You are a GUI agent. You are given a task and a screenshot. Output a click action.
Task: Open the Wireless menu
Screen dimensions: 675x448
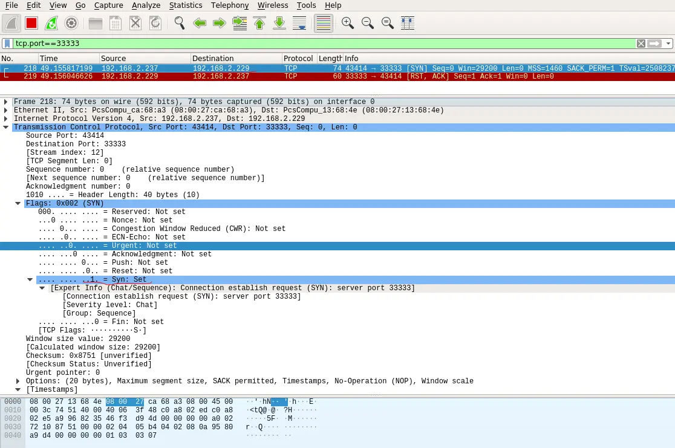[273, 5]
